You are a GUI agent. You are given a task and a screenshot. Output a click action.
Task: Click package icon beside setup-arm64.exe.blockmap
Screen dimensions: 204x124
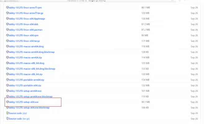click(x=7, y=96)
